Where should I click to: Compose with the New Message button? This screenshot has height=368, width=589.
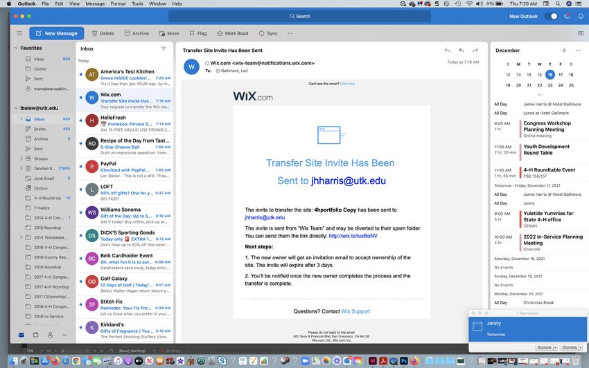(56, 33)
